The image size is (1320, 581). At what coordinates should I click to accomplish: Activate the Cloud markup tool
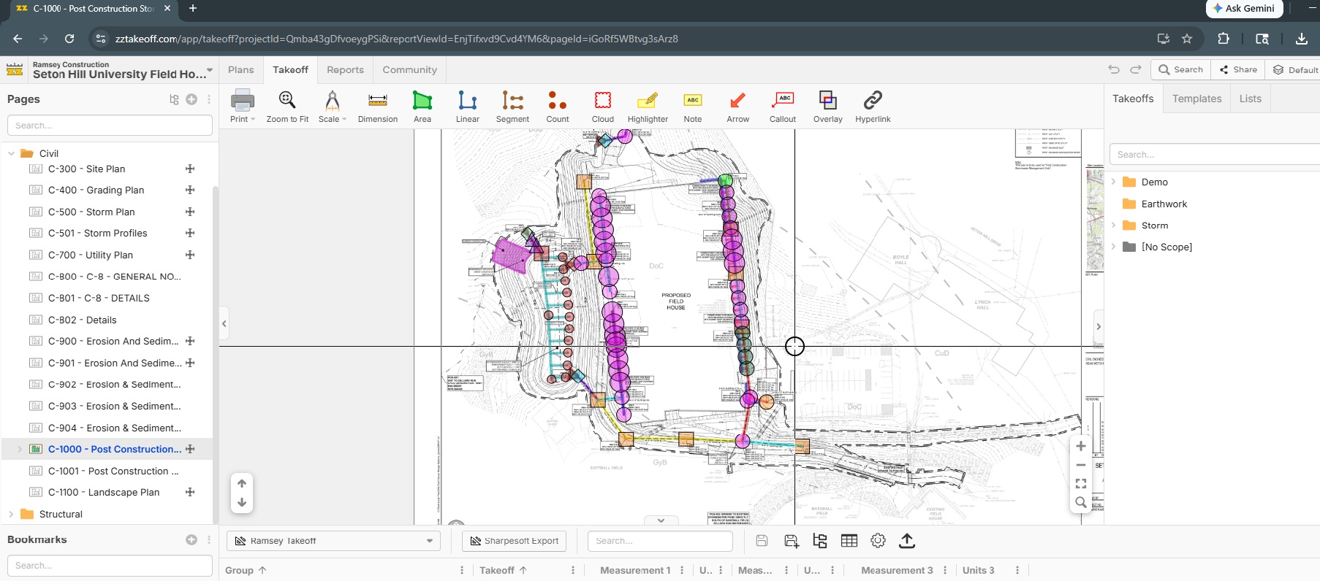click(x=602, y=106)
